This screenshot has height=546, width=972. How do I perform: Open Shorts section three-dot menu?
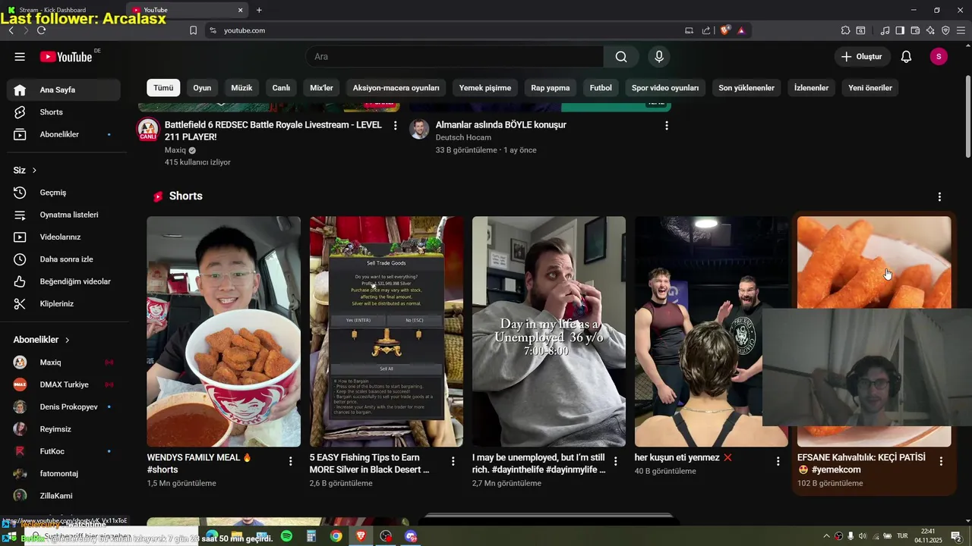[x=939, y=196]
